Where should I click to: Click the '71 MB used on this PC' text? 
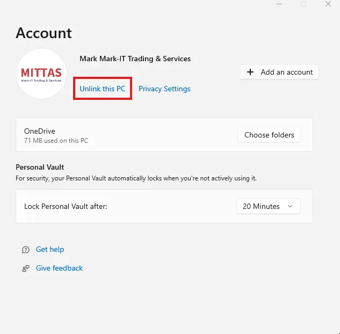click(x=56, y=141)
